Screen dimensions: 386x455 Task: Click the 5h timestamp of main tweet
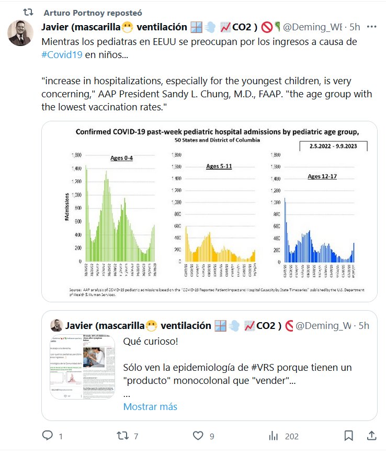click(355, 27)
